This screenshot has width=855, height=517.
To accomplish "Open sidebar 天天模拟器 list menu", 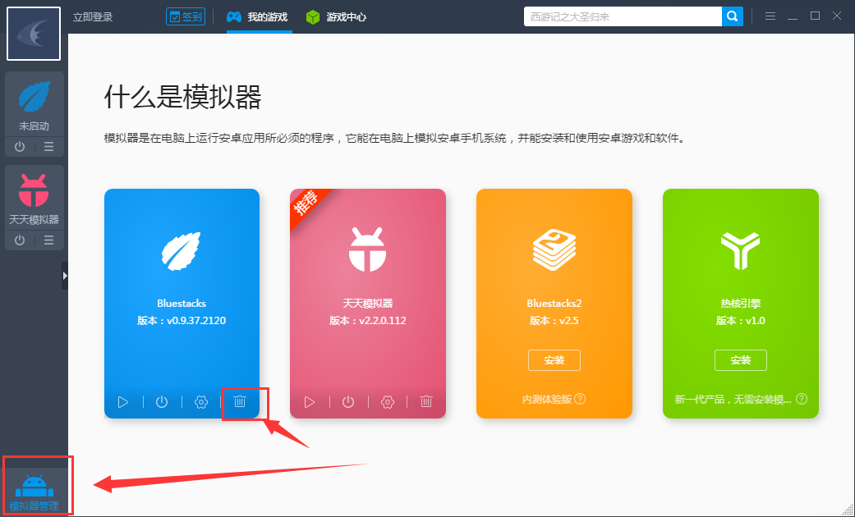I will coord(49,240).
